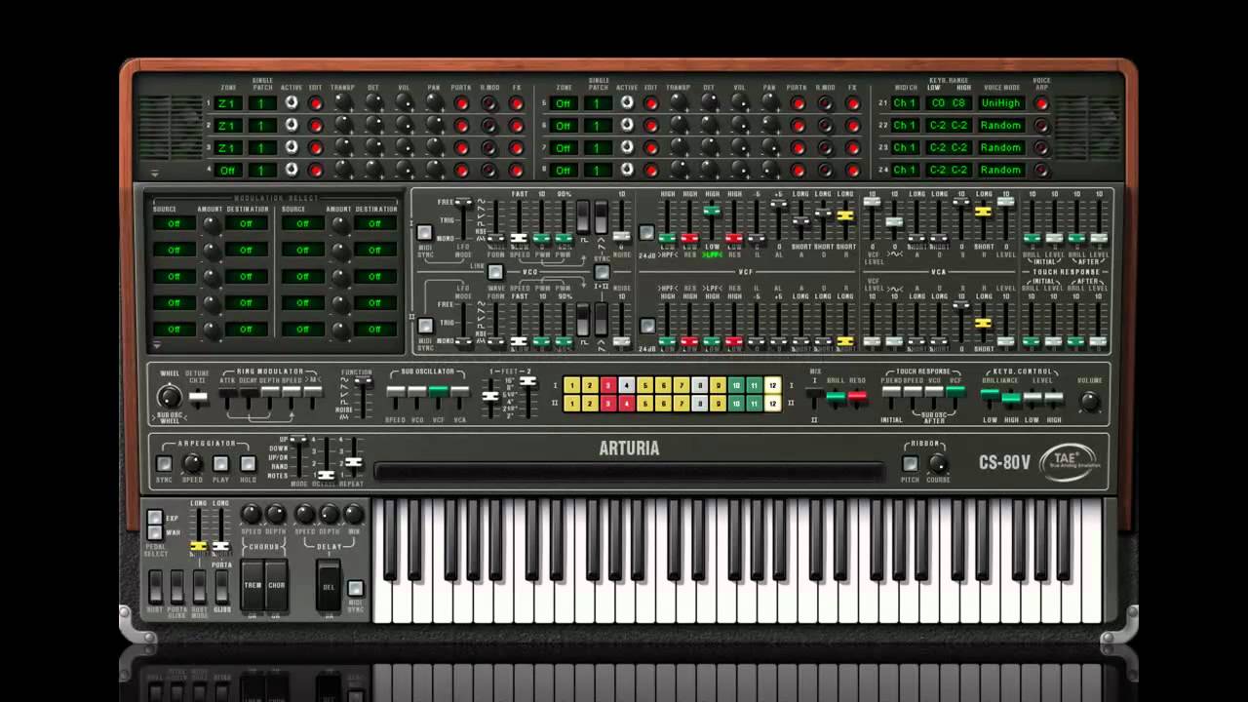The width and height of the screenshot is (1248, 702).
Task: Turn the Ribbon Coarse knob
Action: pyautogui.click(x=938, y=463)
